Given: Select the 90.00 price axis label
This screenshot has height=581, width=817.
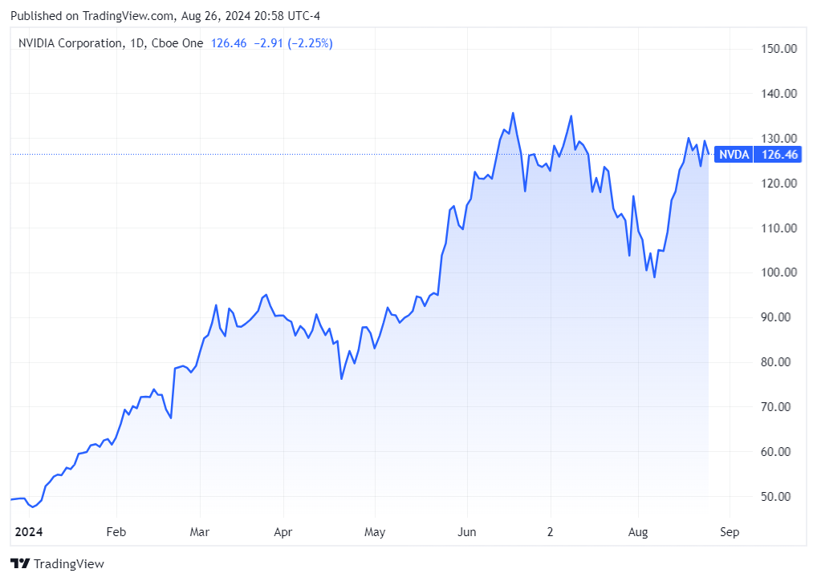Looking at the screenshot, I should [x=775, y=317].
